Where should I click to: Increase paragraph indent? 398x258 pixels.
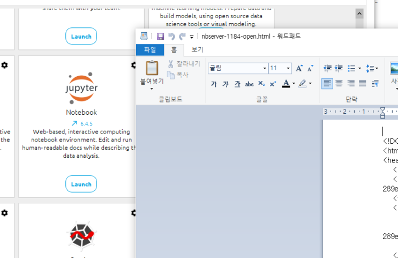[x=339, y=68]
